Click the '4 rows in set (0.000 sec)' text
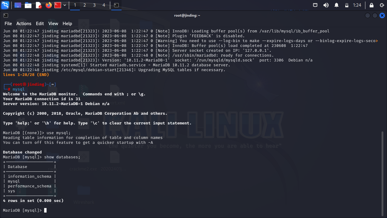 click(33, 200)
